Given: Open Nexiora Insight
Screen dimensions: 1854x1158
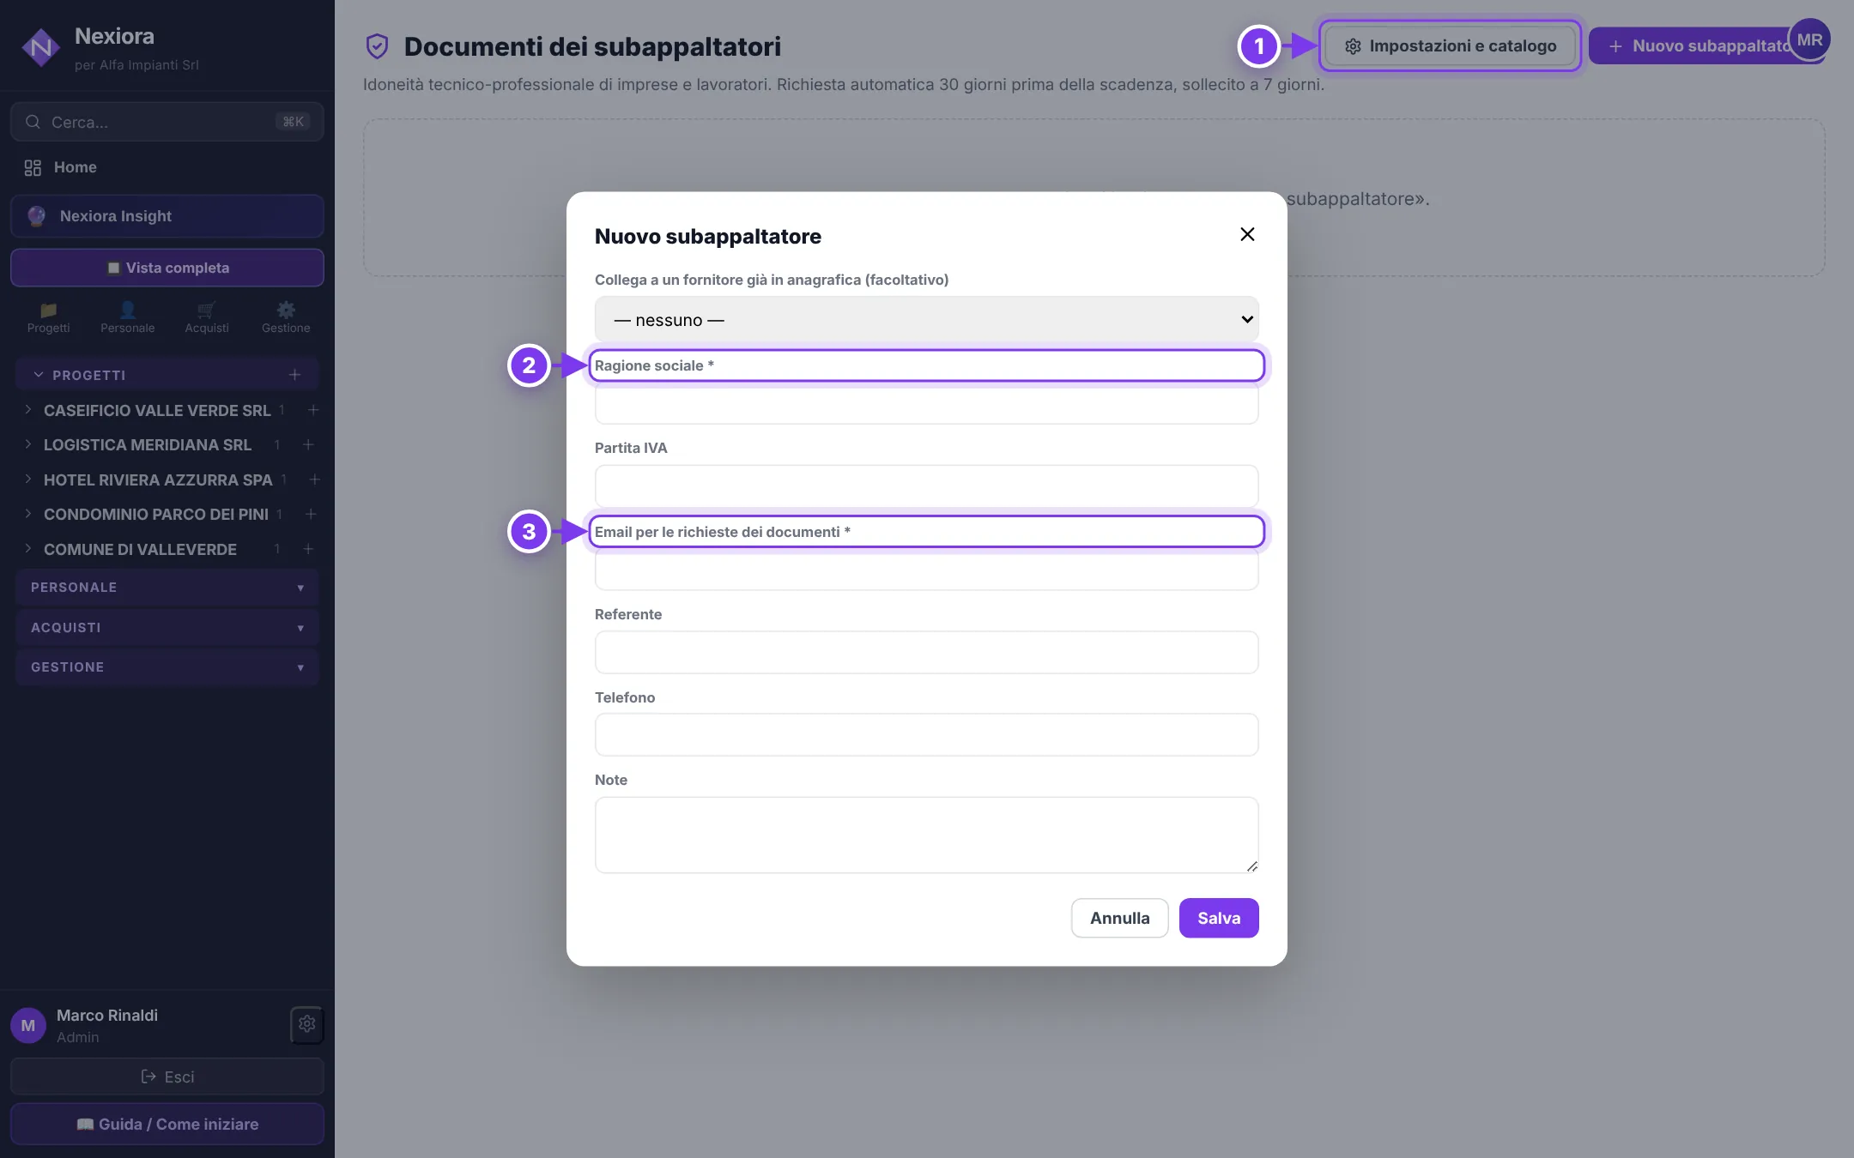Looking at the screenshot, I should 167,216.
